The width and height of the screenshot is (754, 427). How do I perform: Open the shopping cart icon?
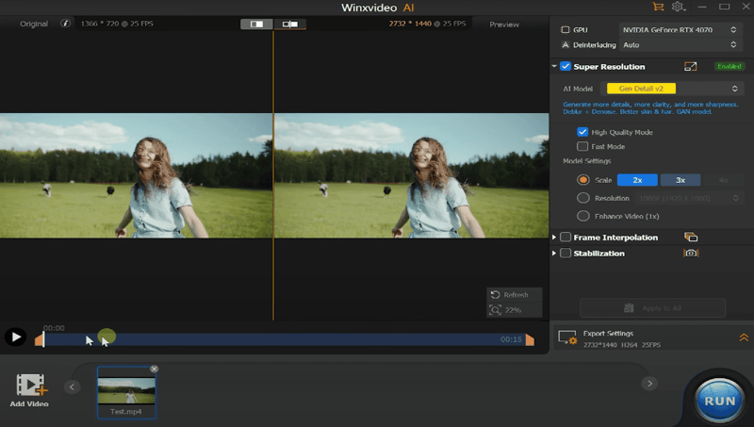click(x=658, y=8)
